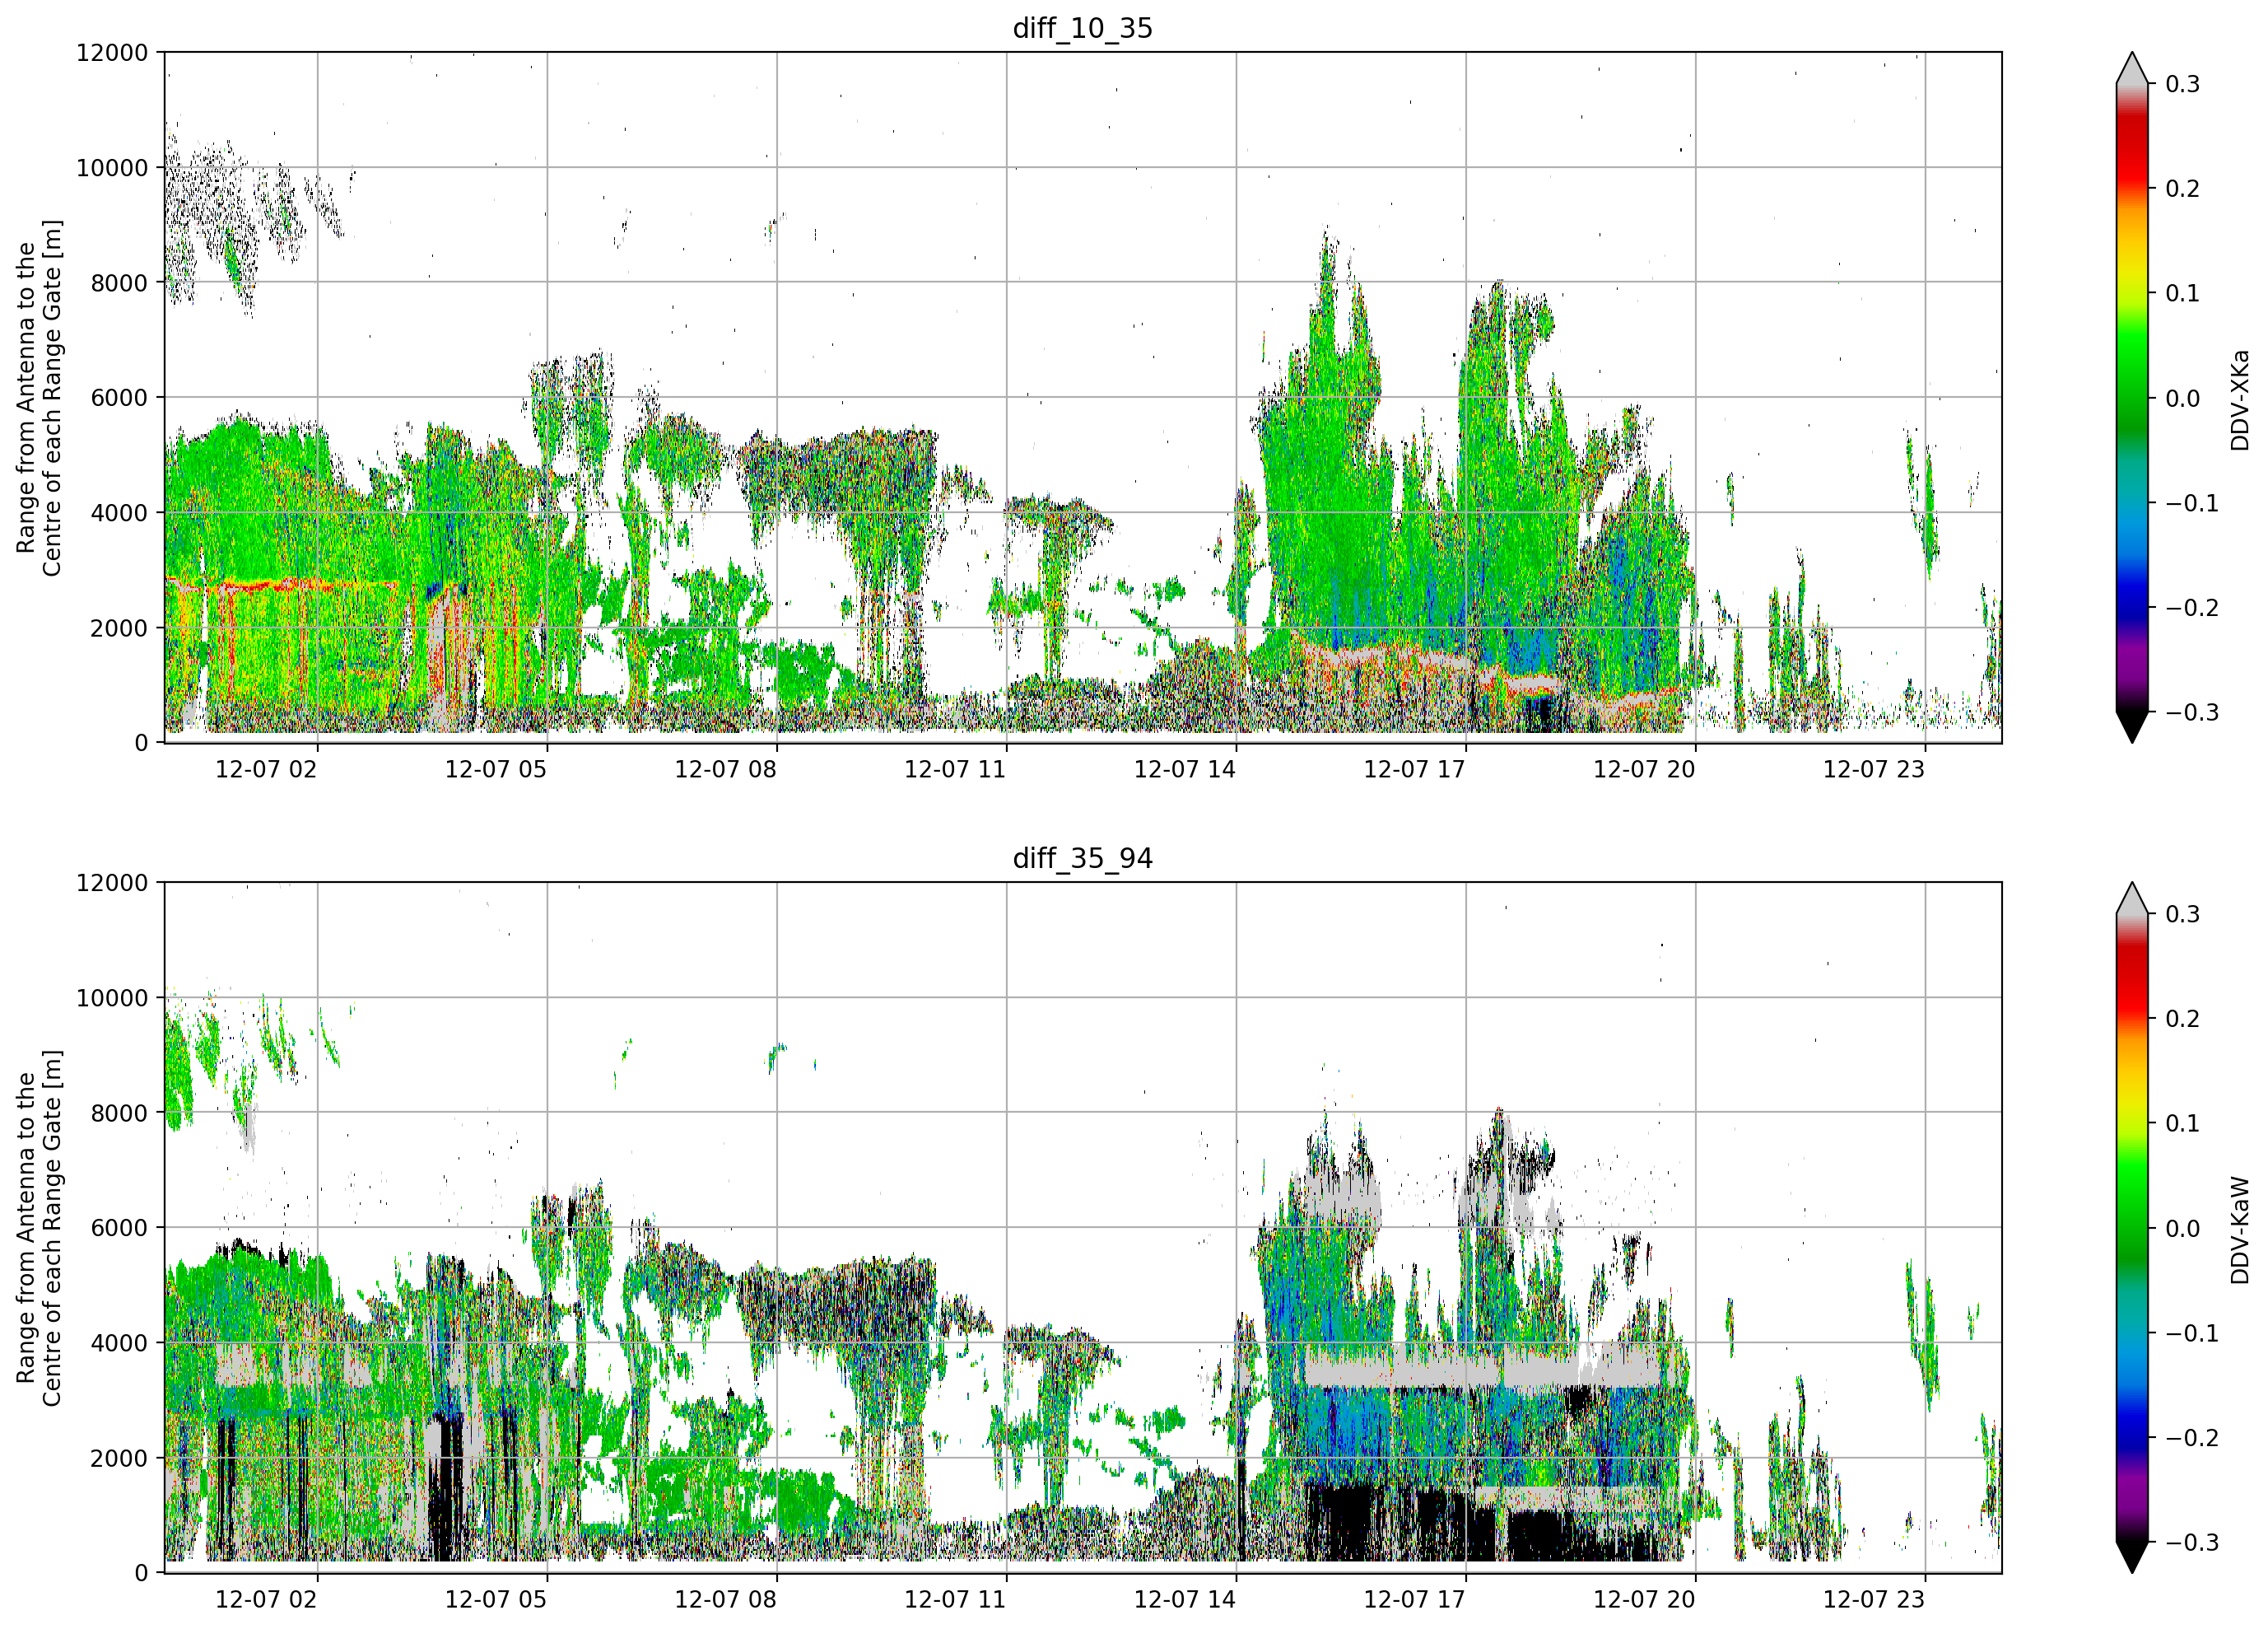Image resolution: width=2268 pixels, height=1629 pixels.
Task: Click the top plot y-axis range label
Action: pos(39,399)
